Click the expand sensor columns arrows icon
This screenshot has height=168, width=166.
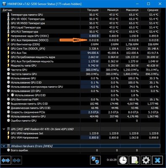[x=6, y=160]
